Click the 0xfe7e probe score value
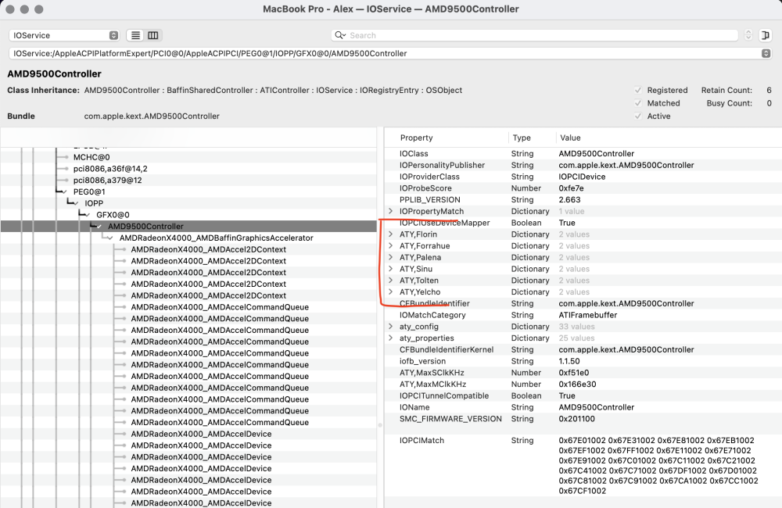This screenshot has height=508, width=782. 571,188
